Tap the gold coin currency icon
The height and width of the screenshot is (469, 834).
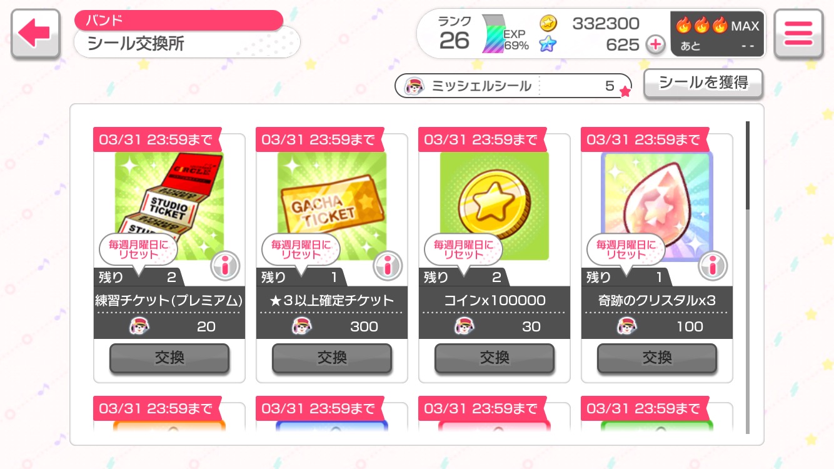(548, 24)
